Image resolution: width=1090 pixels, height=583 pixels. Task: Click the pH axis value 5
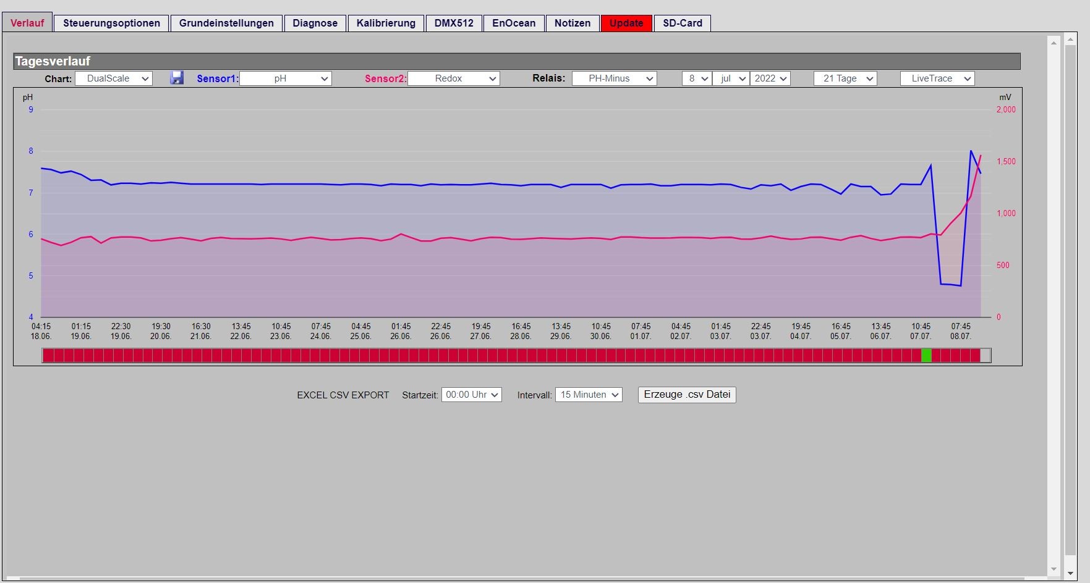tap(31, 275)
